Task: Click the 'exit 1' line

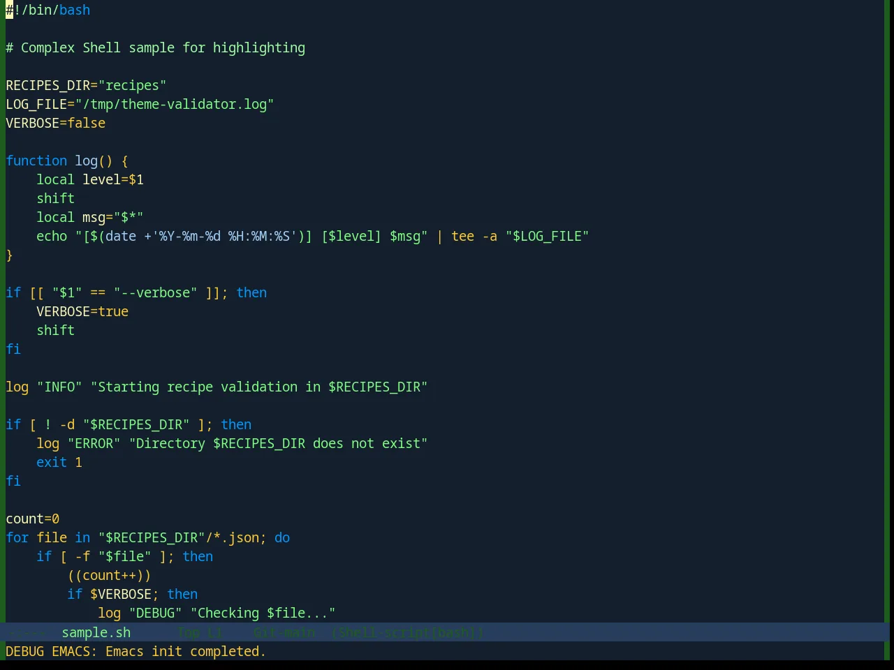Action: (x=59, y=462)
